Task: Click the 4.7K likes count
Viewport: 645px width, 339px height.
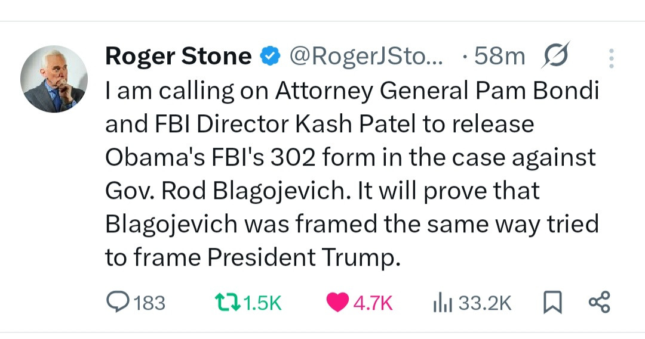Action: click(373, 303)
